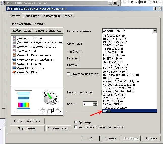Choose 13 x 20 см (5 x 8 in) size

click(130, 68)
